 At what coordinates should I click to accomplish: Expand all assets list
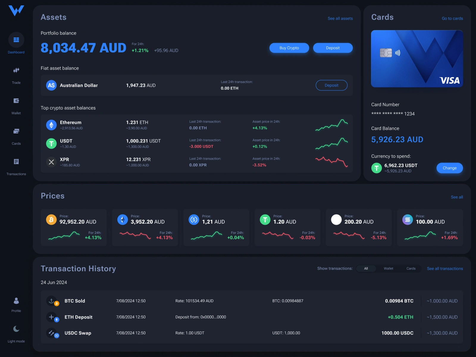click(340, 18)
